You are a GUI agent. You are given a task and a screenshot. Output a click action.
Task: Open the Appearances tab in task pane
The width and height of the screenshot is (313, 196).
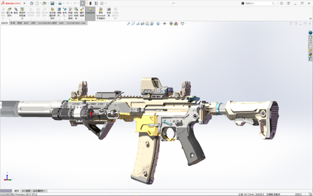[310, 54]
